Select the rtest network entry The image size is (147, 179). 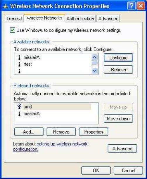27,64
